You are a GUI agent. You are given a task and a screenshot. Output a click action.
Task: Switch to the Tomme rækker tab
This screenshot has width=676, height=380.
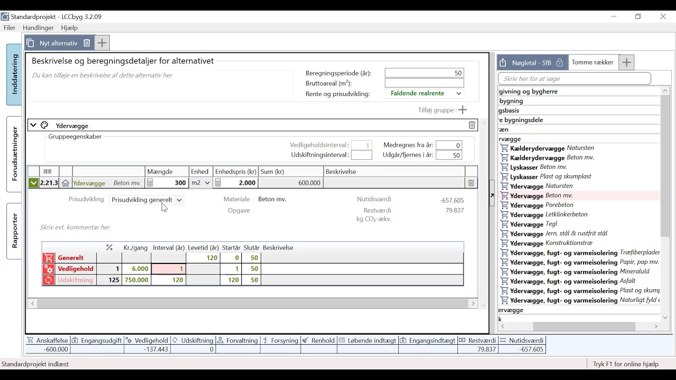pyautogui.click(x=593, y=62)
